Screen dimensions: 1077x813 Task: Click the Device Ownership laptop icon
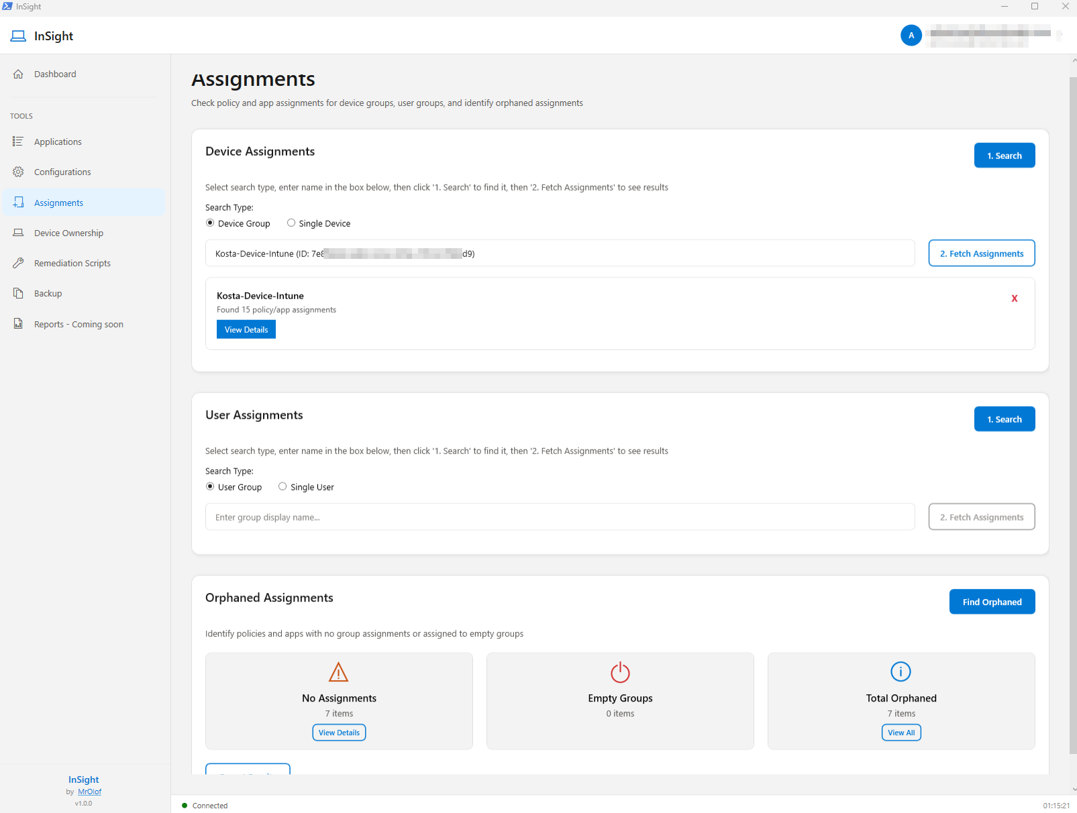coord(18,233)
